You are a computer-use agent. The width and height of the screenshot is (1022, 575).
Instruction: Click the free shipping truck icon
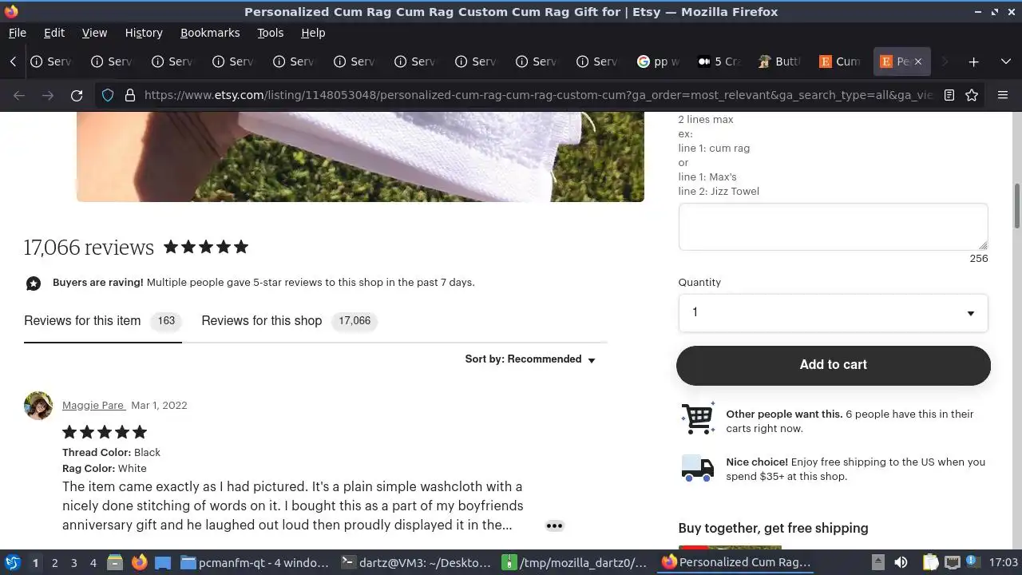tap(698, 468)
